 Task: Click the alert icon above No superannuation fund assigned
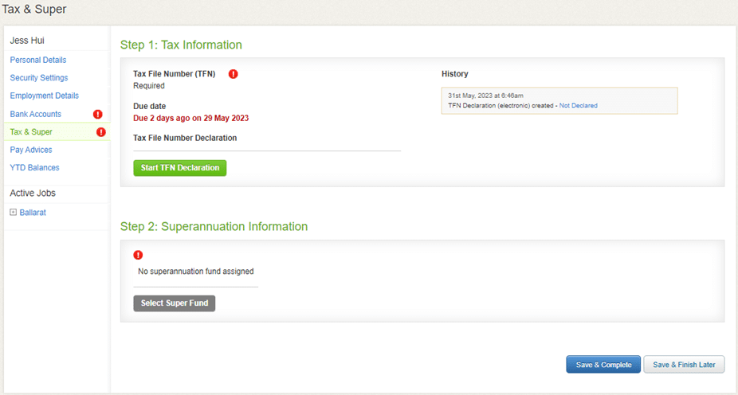point(138,255)
